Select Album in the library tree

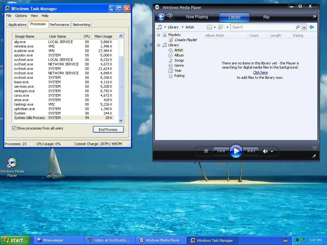(x=179, y=55)
